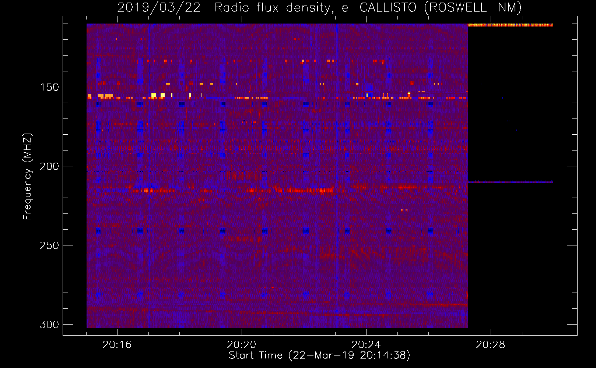Click the 20:16 time tick label
This screenshot has height=368, width=596.
point(117,344)
